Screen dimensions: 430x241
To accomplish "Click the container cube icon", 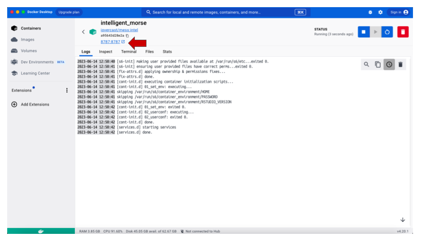I will 93,32.
